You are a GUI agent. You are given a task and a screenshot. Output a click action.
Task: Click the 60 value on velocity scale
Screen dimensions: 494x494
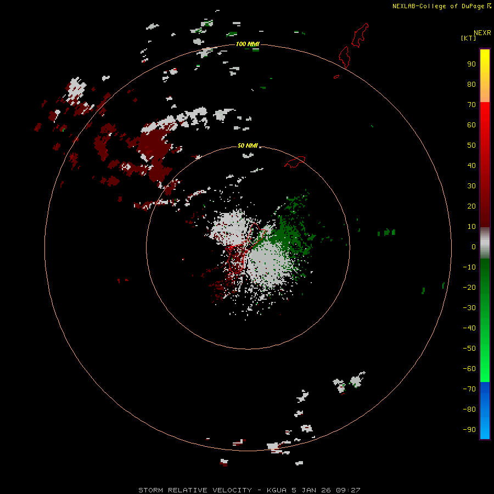coord(471,125)
